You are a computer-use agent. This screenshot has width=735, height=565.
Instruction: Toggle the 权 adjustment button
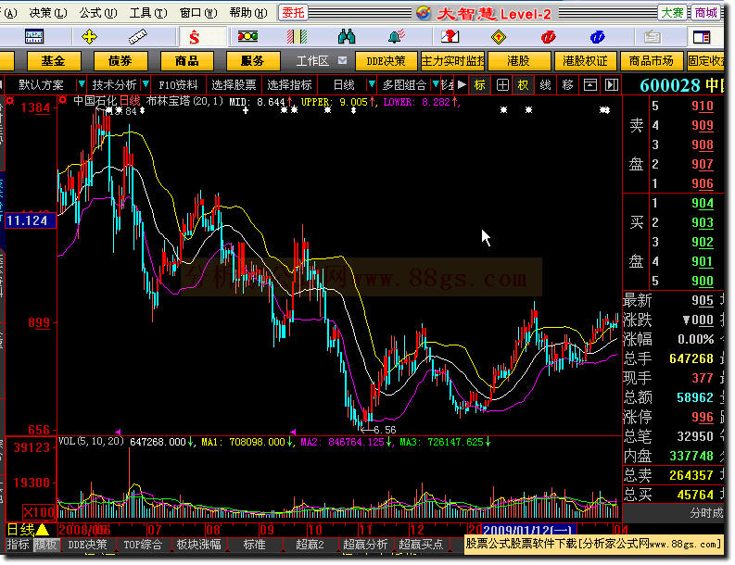523,85
